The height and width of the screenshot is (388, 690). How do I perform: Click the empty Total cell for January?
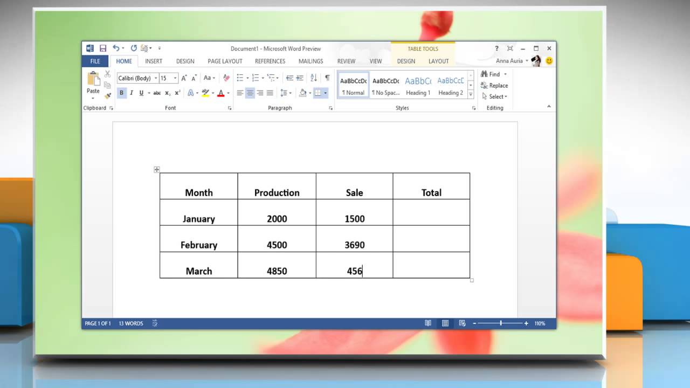[x=431, y=213]
